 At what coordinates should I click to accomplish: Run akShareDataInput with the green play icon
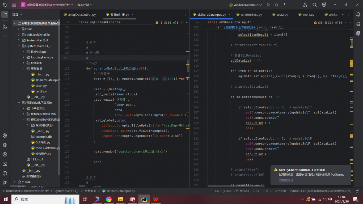tap(268, 5)
